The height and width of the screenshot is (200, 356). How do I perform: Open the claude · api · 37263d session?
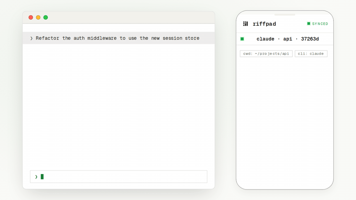(x=285, y=39)
